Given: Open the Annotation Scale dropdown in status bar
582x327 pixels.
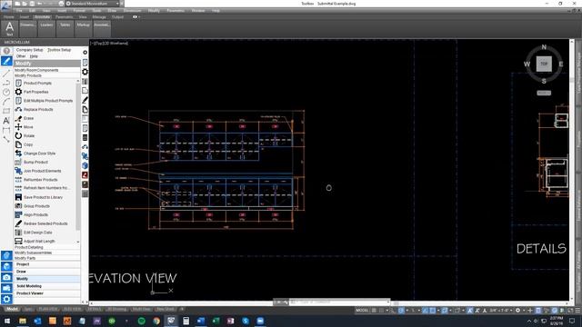Looking at the screenshot, I should click(501, 311).
